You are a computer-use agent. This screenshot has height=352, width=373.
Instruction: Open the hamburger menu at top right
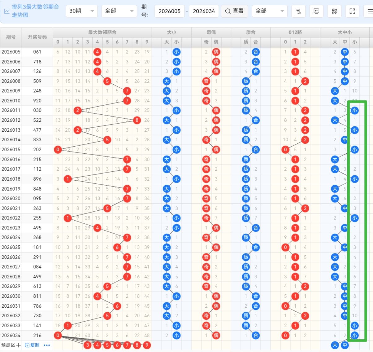pos(370,11)
